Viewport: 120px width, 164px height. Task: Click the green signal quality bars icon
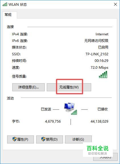coord(103,74)
